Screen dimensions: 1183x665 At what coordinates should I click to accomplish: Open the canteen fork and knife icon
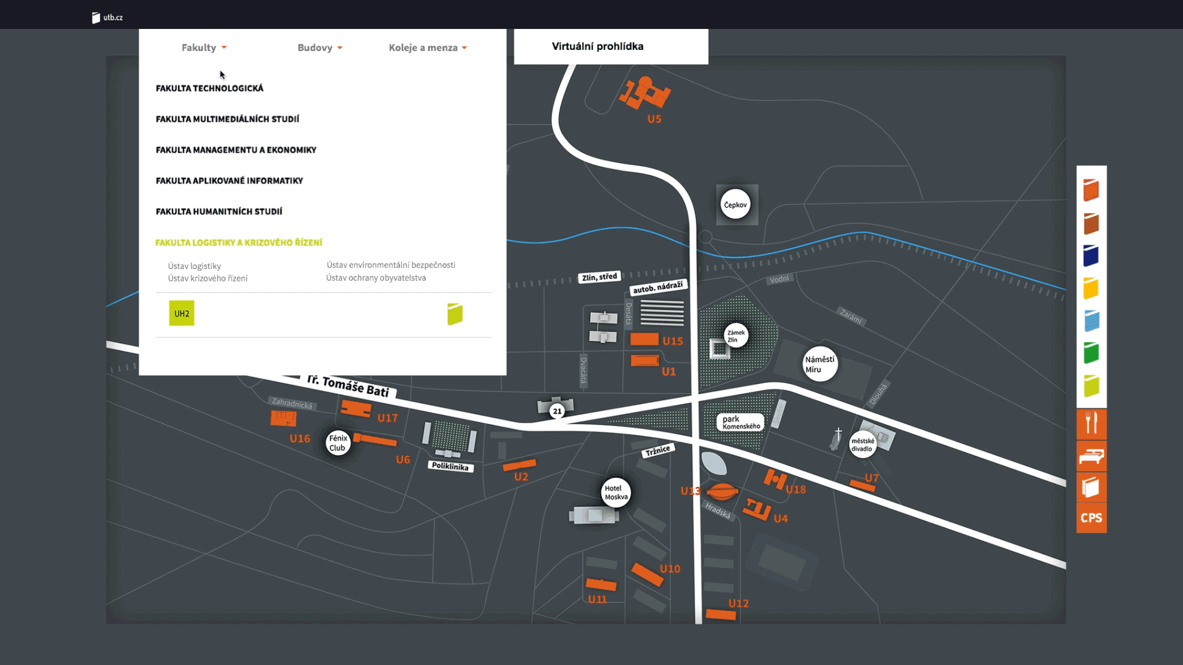tap(1091, 424)
